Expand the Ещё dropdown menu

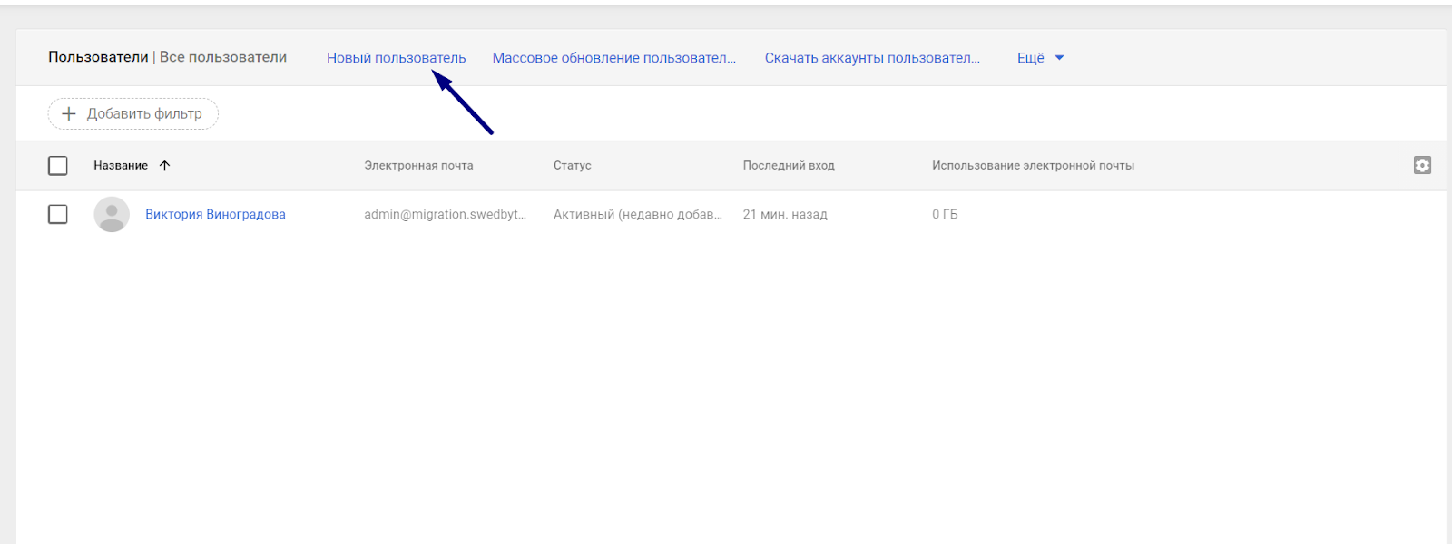pos(1031,58)
